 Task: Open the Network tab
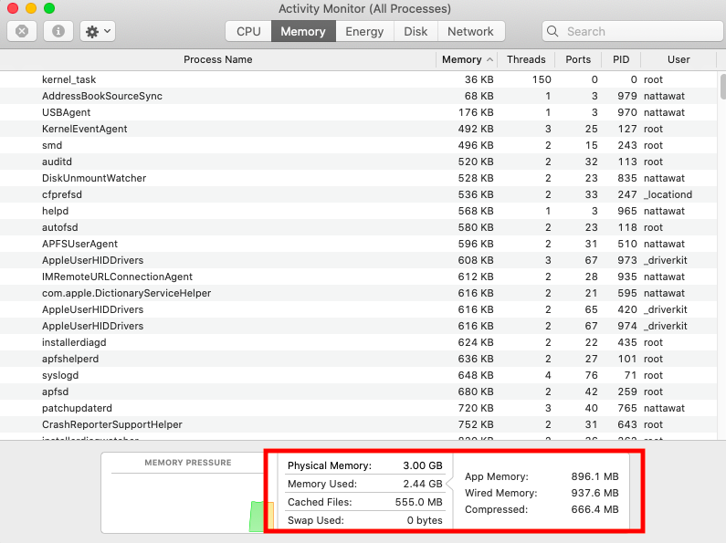pos(470,31)
